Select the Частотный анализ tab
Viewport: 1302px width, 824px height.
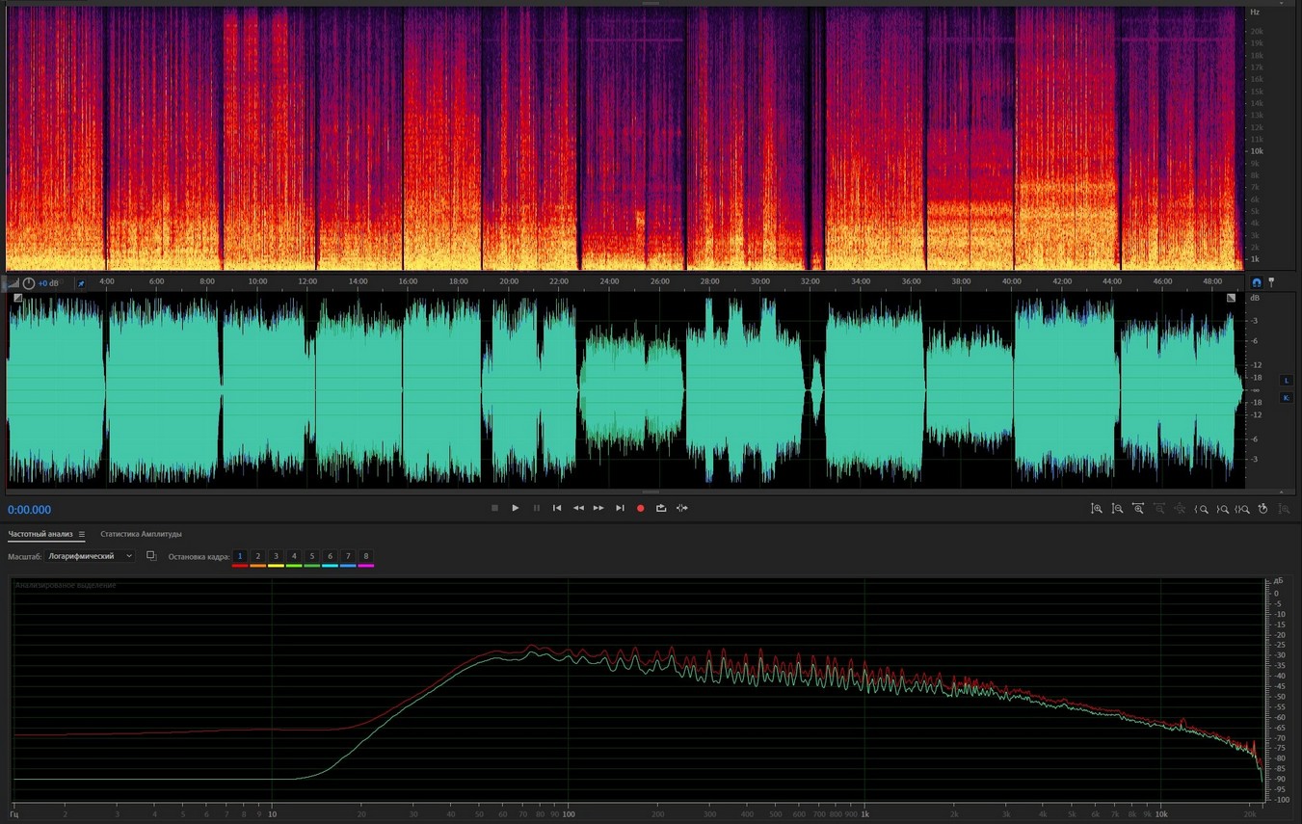point(40,534)
